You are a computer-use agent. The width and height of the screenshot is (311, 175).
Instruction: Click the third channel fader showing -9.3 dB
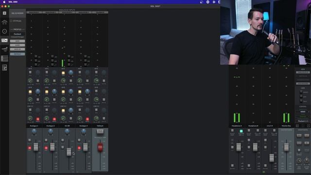point(69,152)
